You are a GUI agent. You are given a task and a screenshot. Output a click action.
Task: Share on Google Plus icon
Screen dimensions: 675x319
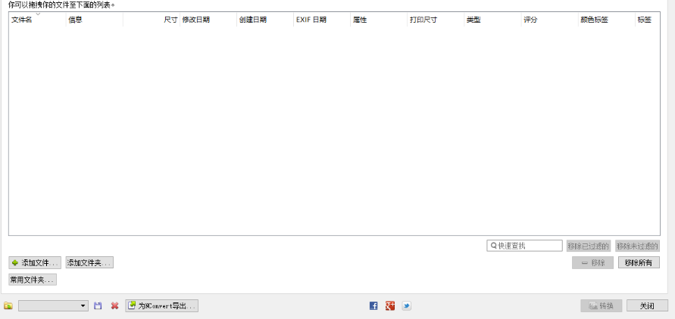pos(390,305)
